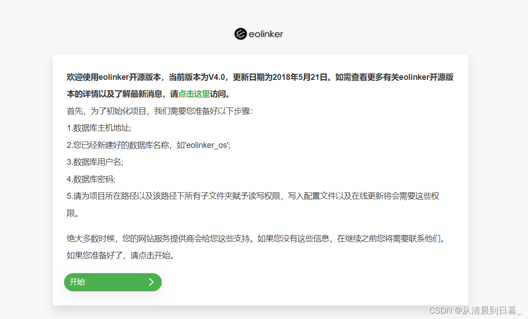The image size is (528, 319).
Task: Click the eolinker logo icon
Action: click(240, 34)
